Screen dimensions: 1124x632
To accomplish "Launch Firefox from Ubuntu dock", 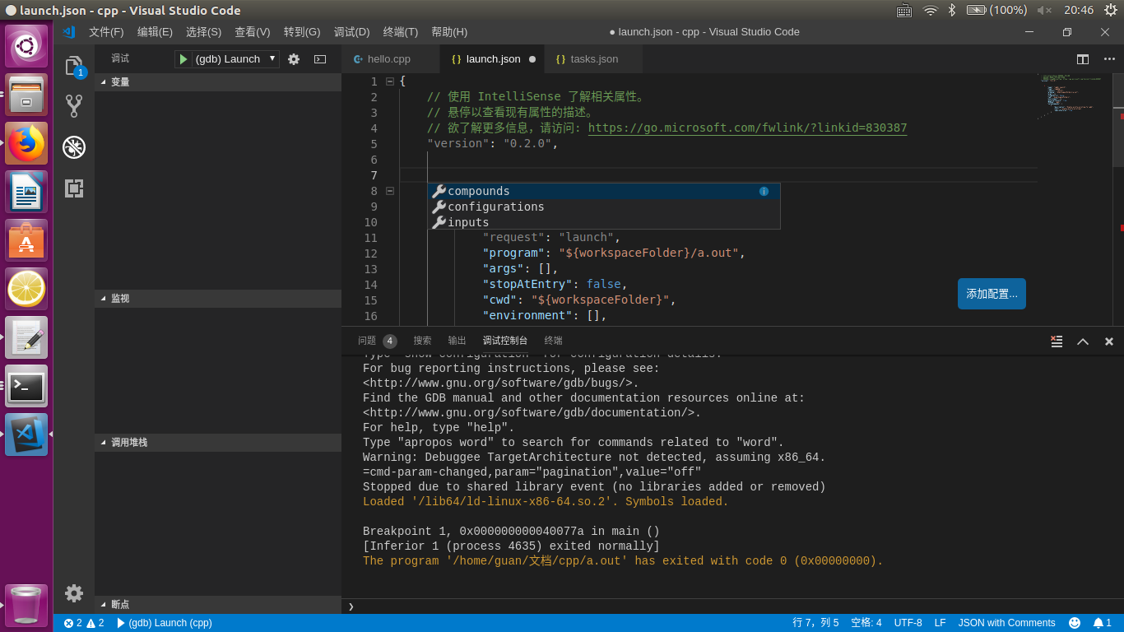I will click(26, 144).
